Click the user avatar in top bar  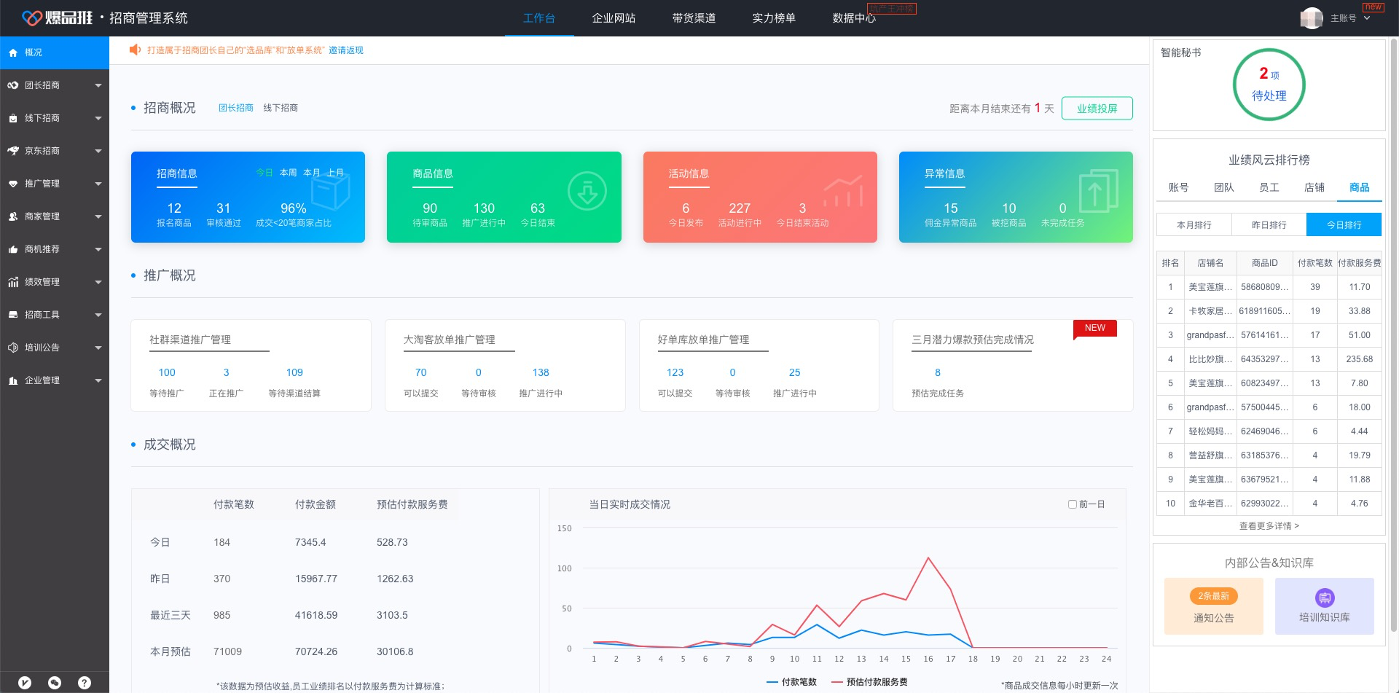(x=1312, y=18)
